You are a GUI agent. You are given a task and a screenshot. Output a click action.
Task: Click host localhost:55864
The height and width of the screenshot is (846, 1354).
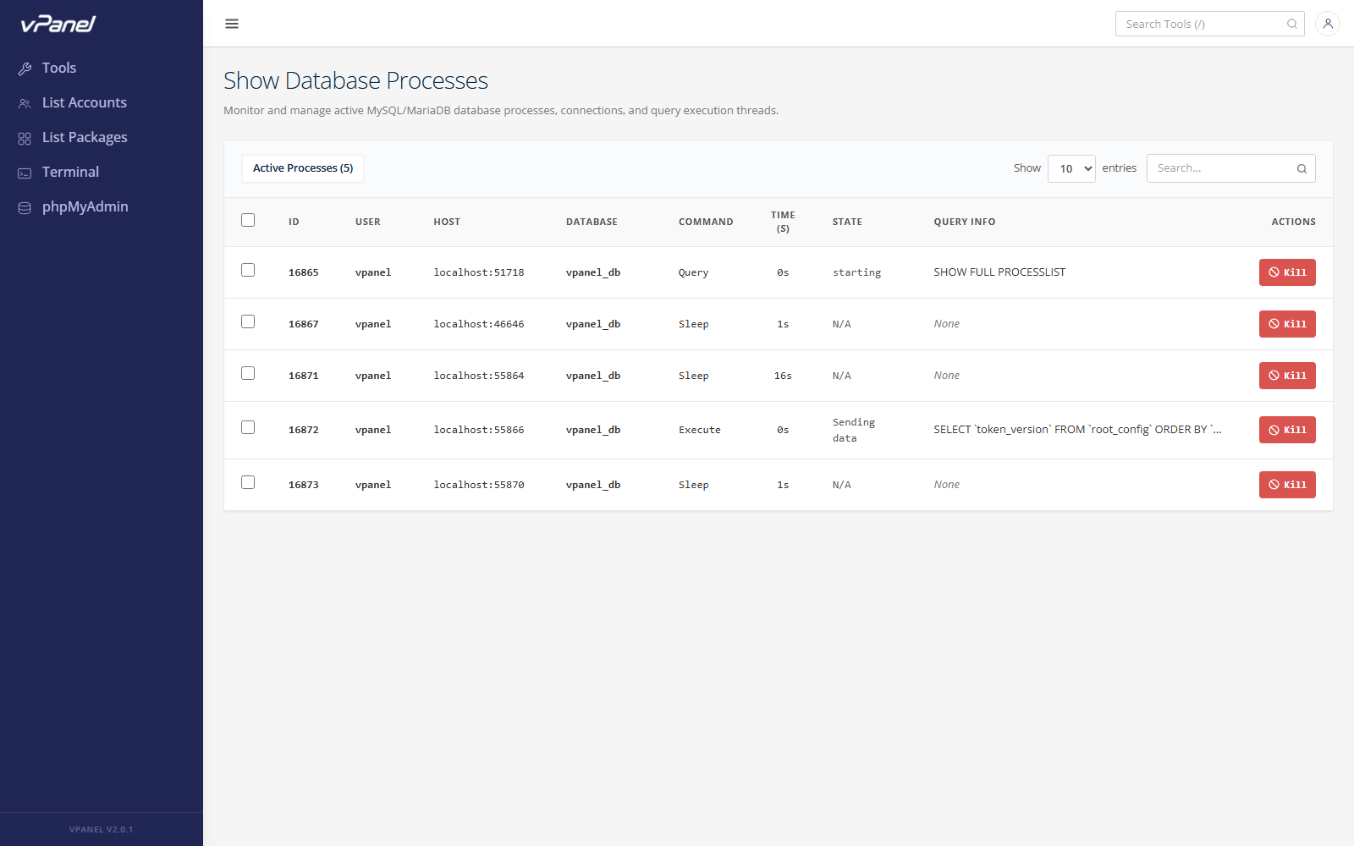[x=479, y=376]
